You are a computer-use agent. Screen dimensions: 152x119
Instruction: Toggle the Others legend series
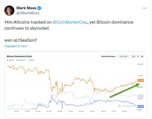click(31, 60)
